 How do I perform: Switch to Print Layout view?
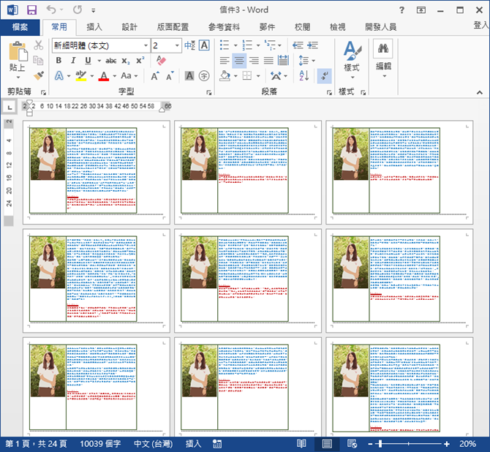[327, 443]
